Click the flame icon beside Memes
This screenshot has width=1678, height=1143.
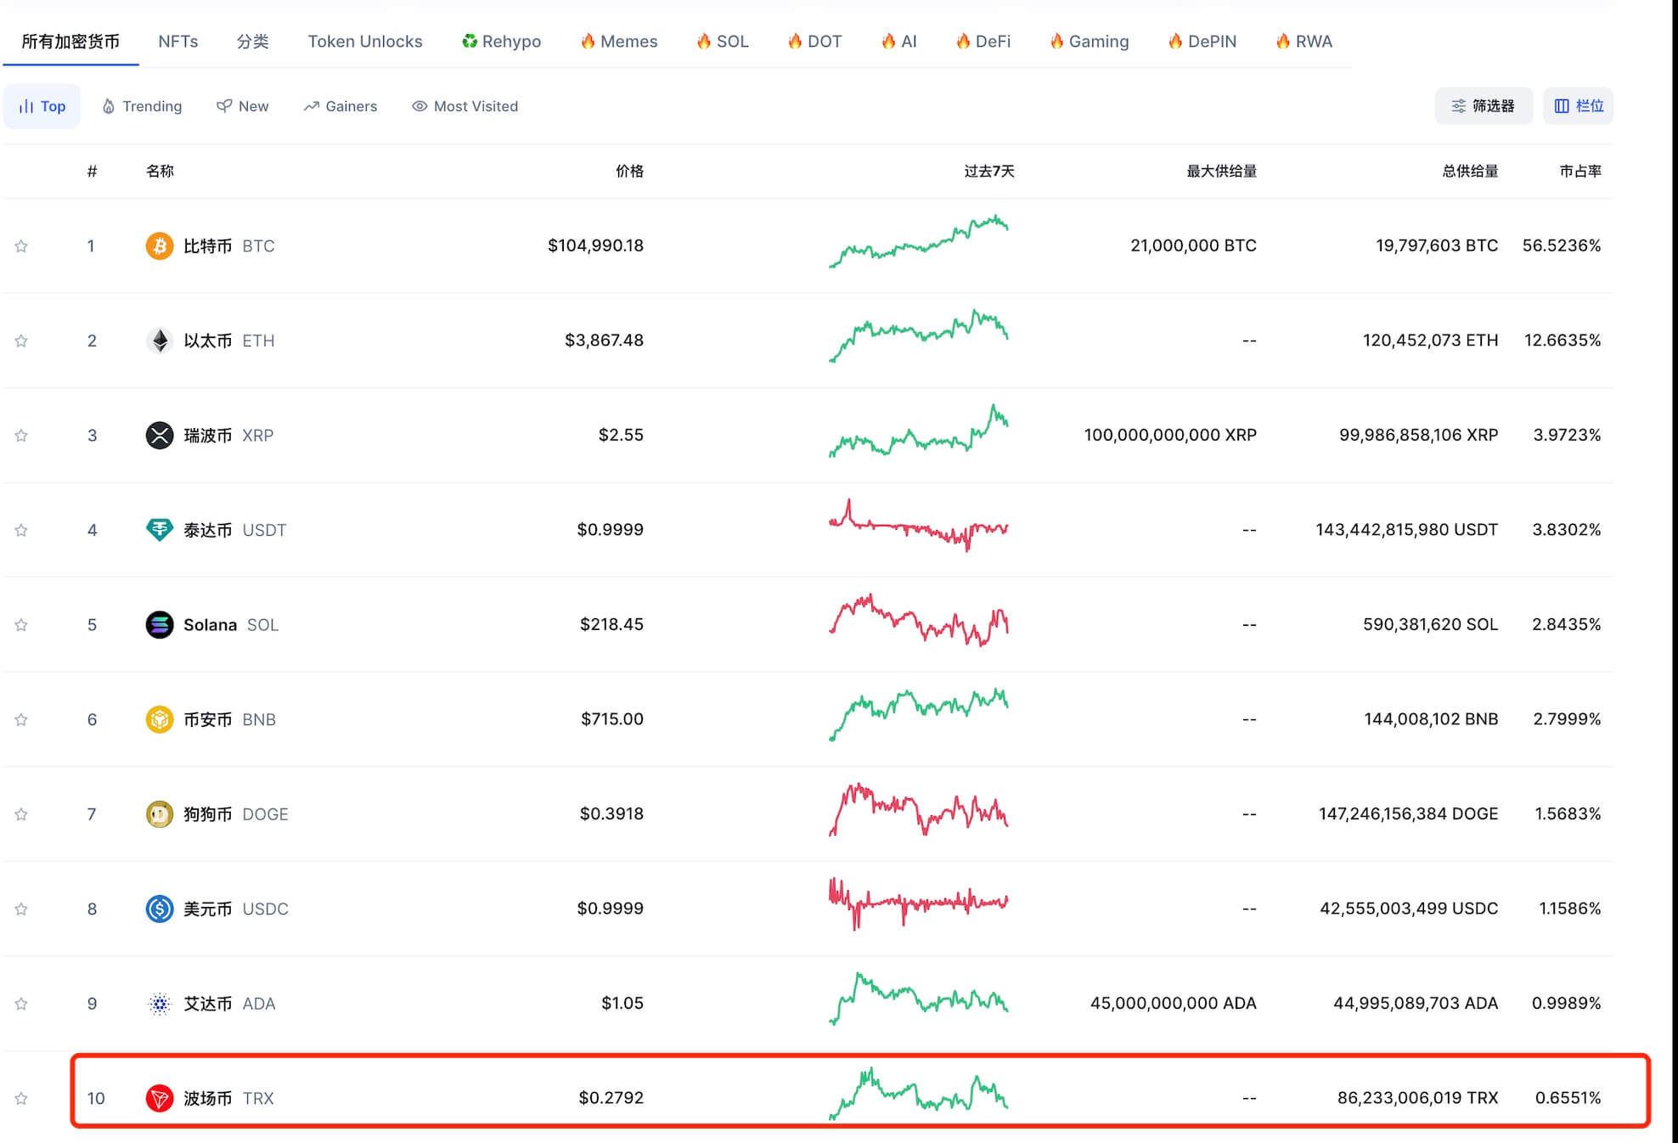coord(588,41)
